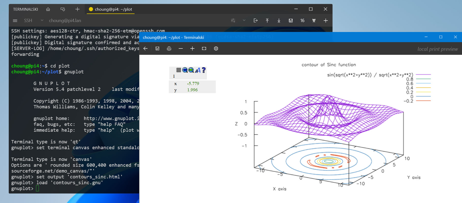Toggle the grid icon on gnuplot canvas

[x=179, y=70]
